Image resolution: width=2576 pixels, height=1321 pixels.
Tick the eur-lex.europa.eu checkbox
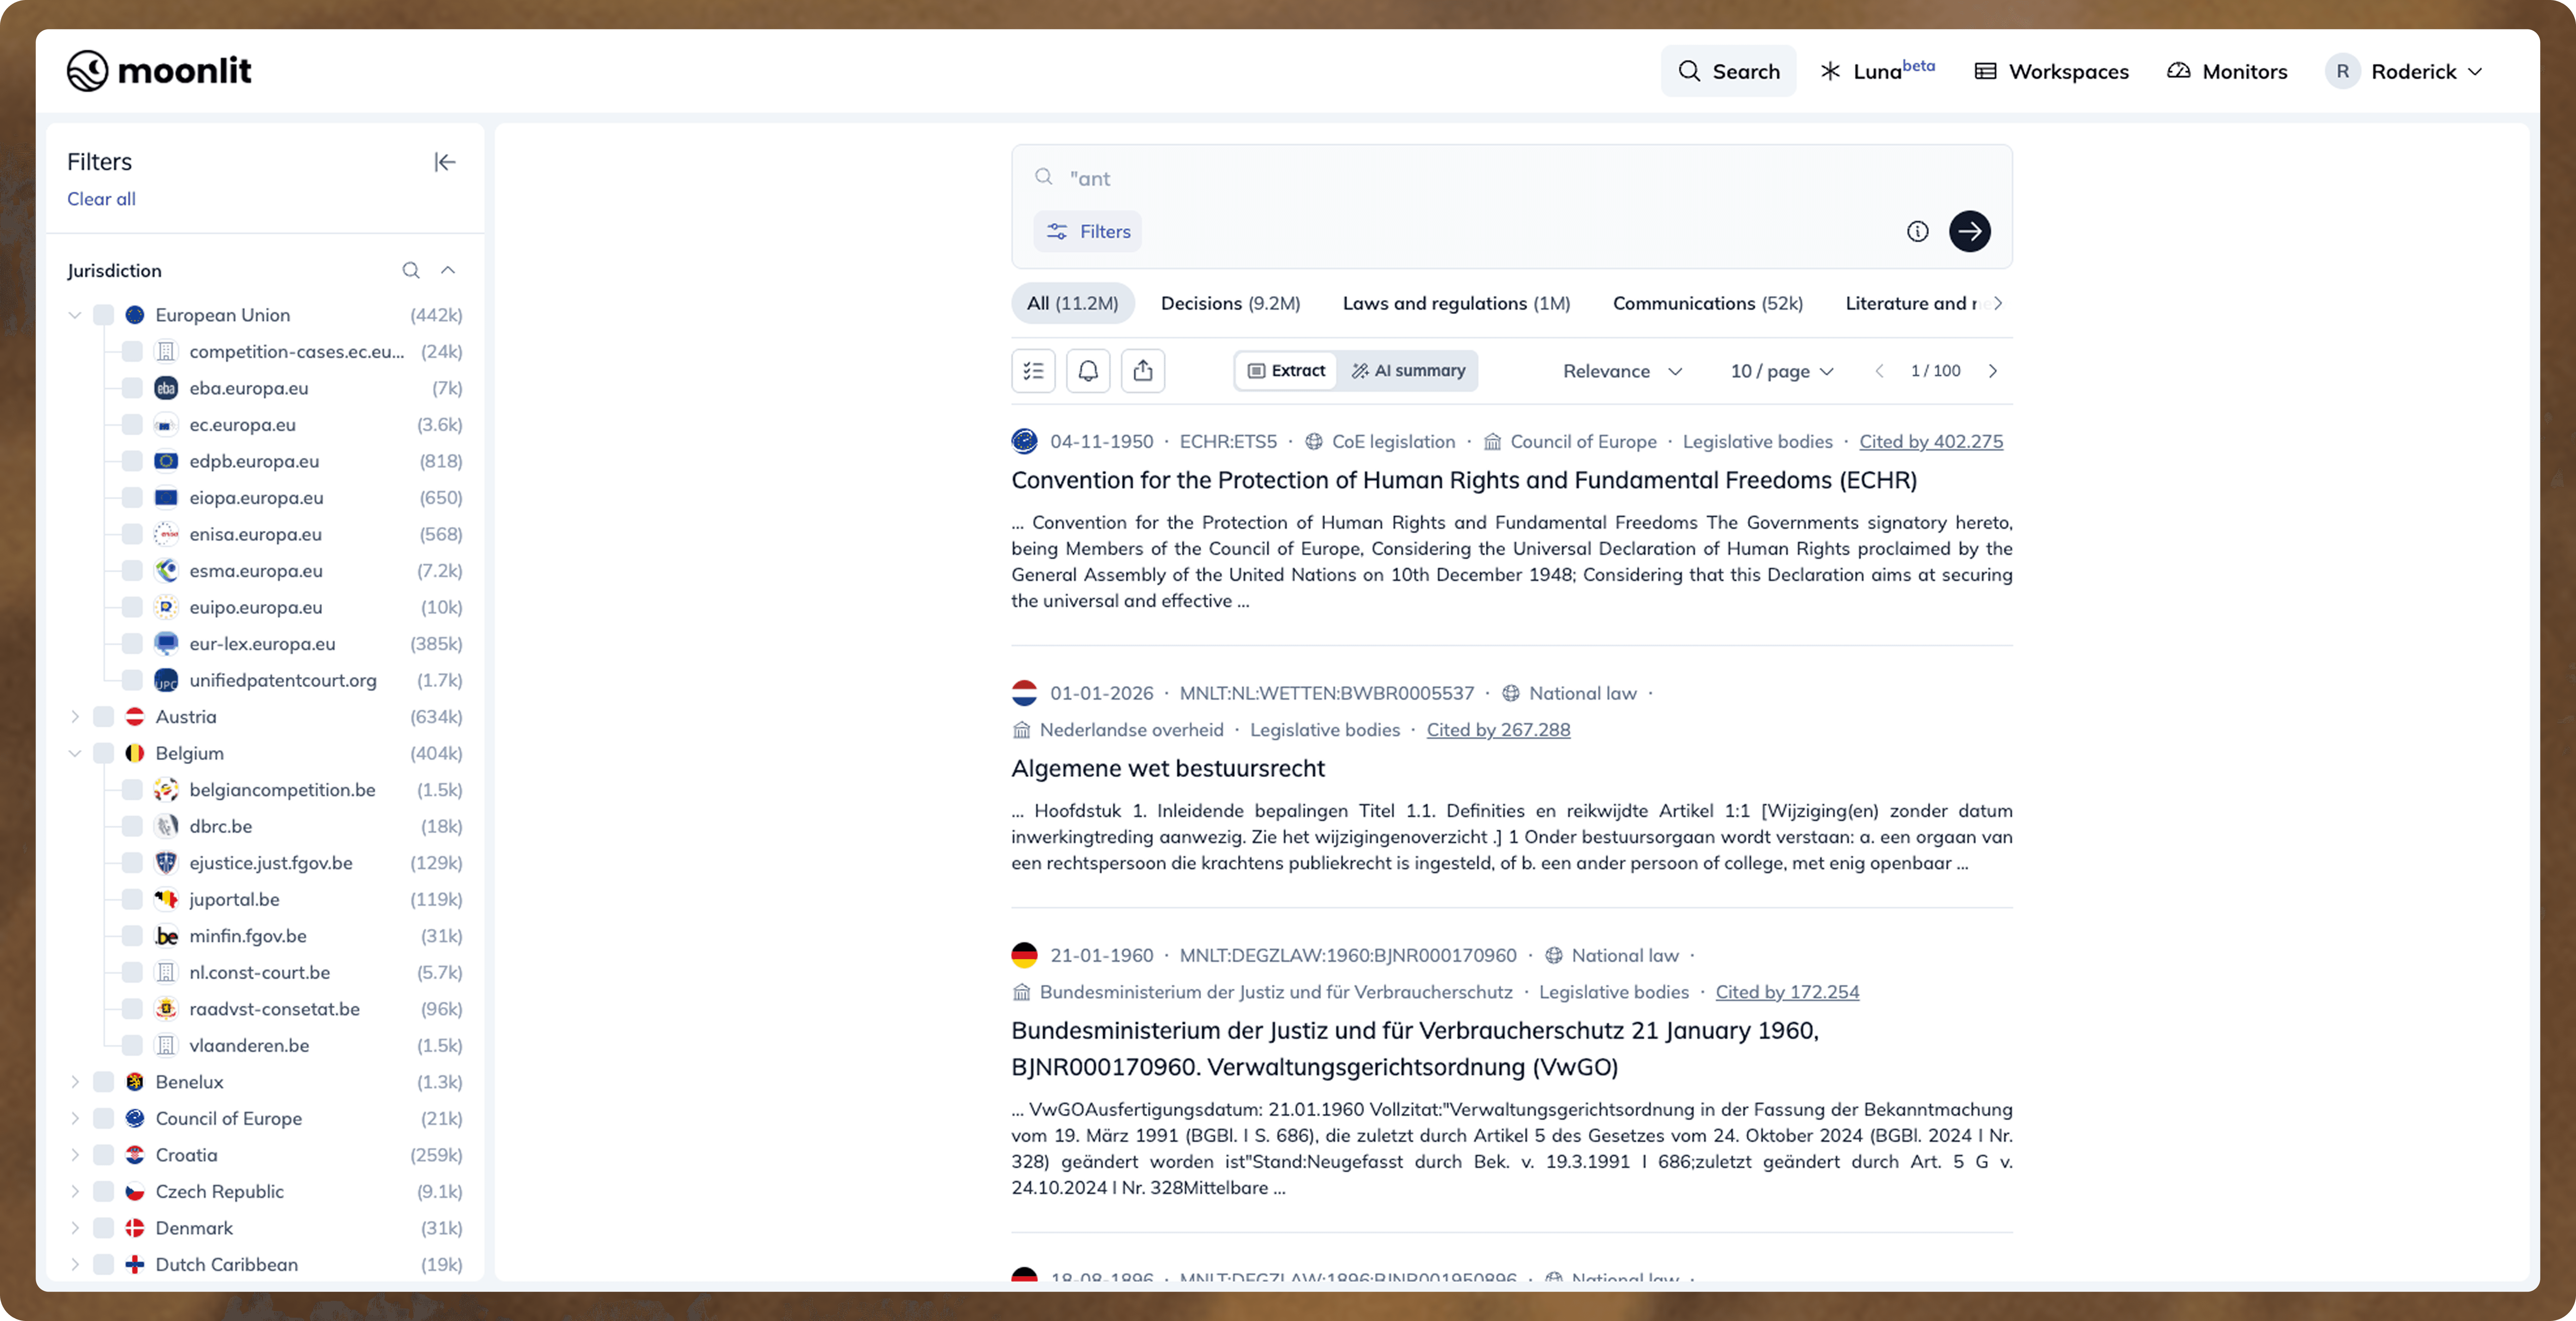(x=132, y=644)
